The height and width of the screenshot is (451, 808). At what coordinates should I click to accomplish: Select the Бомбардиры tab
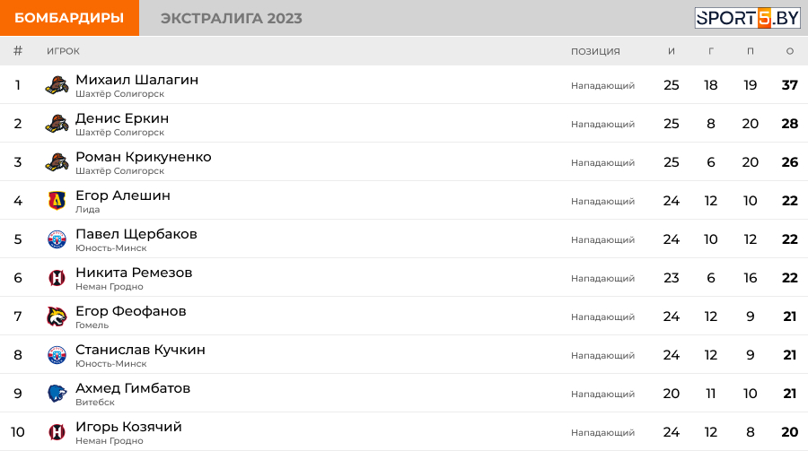(69, 18)
